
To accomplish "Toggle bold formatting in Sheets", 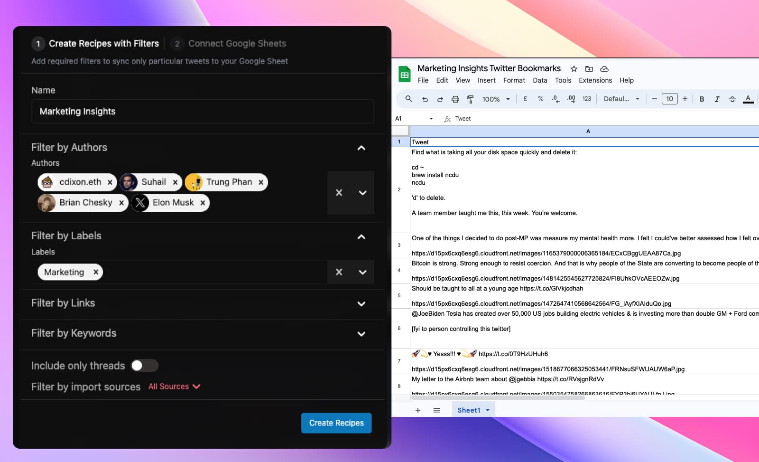I will pos(702,99).
